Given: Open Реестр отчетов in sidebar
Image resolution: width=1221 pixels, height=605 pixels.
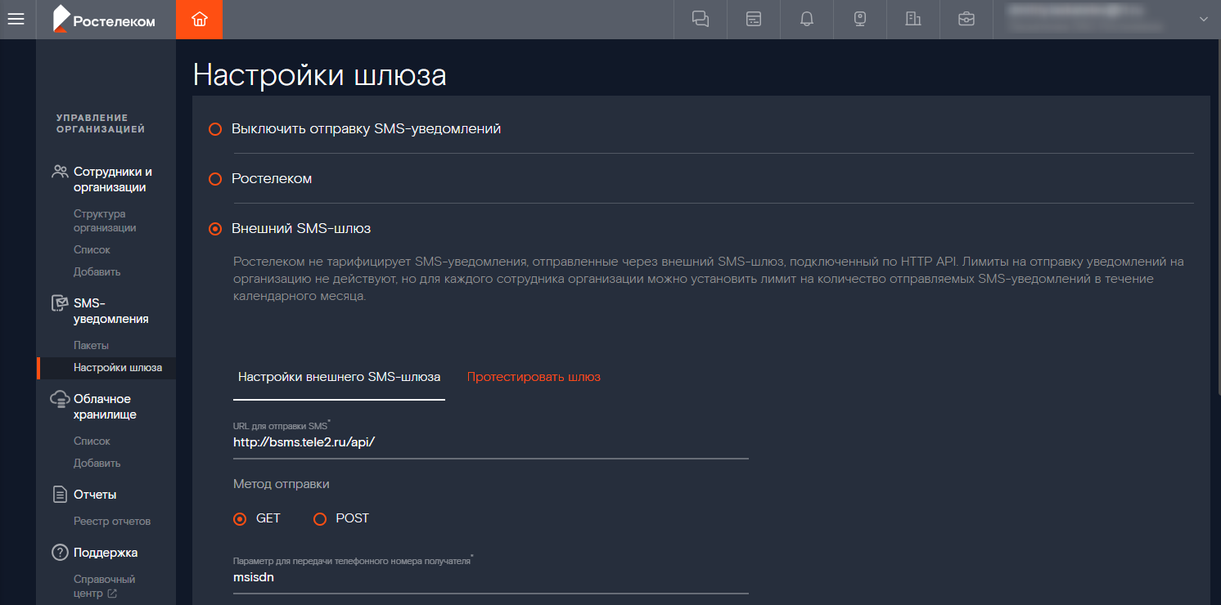Looking at the screenshot, I should [112, 521].
